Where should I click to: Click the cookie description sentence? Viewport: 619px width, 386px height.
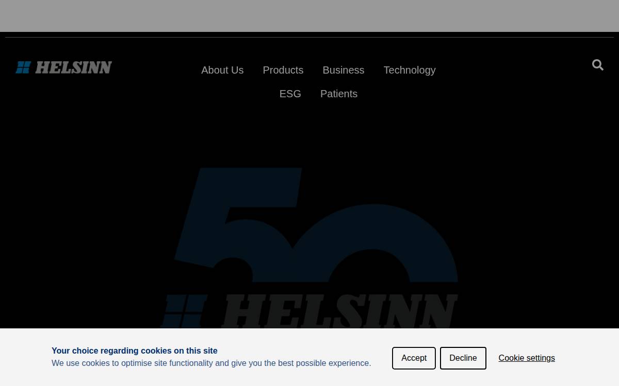coord(211,363)
